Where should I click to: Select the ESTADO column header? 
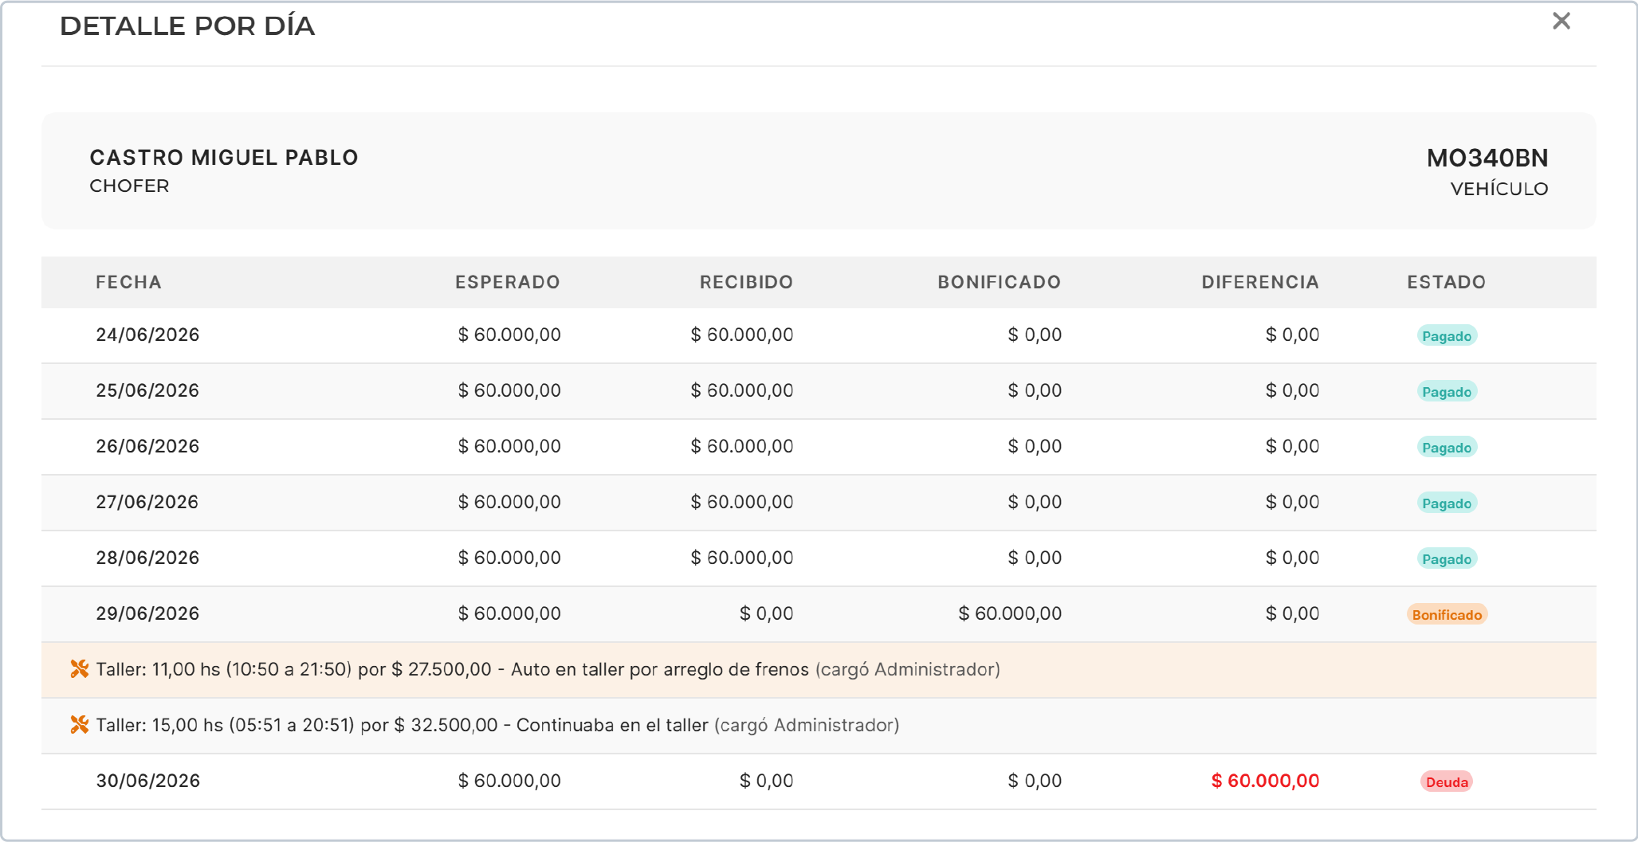[x=1446, y=282]
